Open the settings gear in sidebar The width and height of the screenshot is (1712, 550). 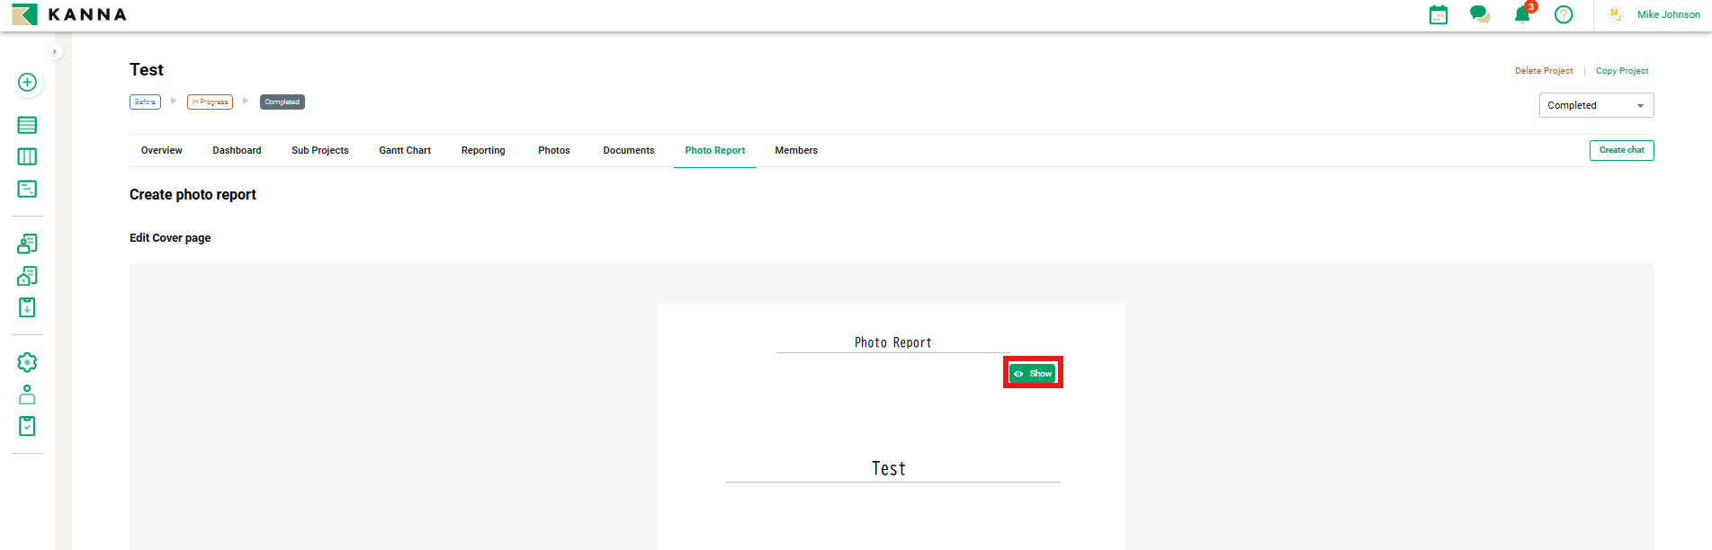pos(27,362)
